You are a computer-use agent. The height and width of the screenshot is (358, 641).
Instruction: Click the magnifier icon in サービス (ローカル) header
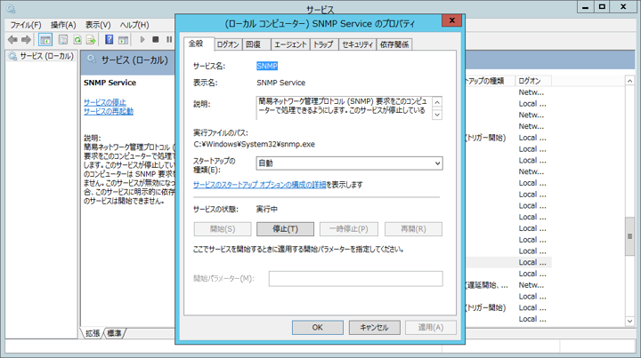coord(91,60)
